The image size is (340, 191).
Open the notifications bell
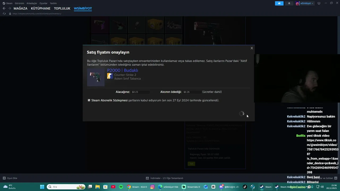tap(289, 3)
